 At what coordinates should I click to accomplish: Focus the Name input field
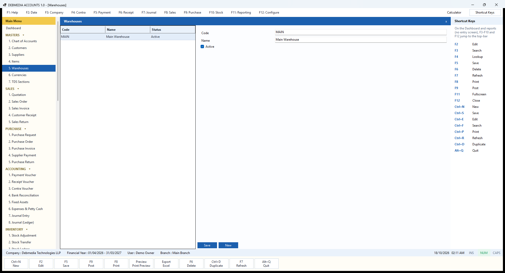pos(361,40)
